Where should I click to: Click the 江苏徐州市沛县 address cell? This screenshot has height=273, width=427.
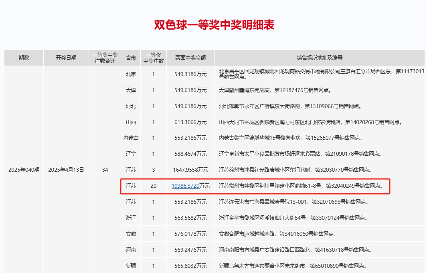320,170
